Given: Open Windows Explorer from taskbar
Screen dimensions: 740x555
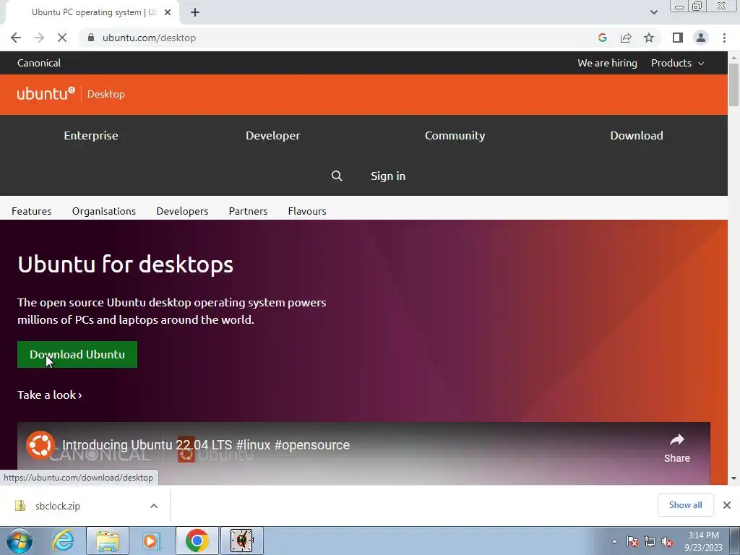Looking at the screenshot, I should [x=108, y=541].
